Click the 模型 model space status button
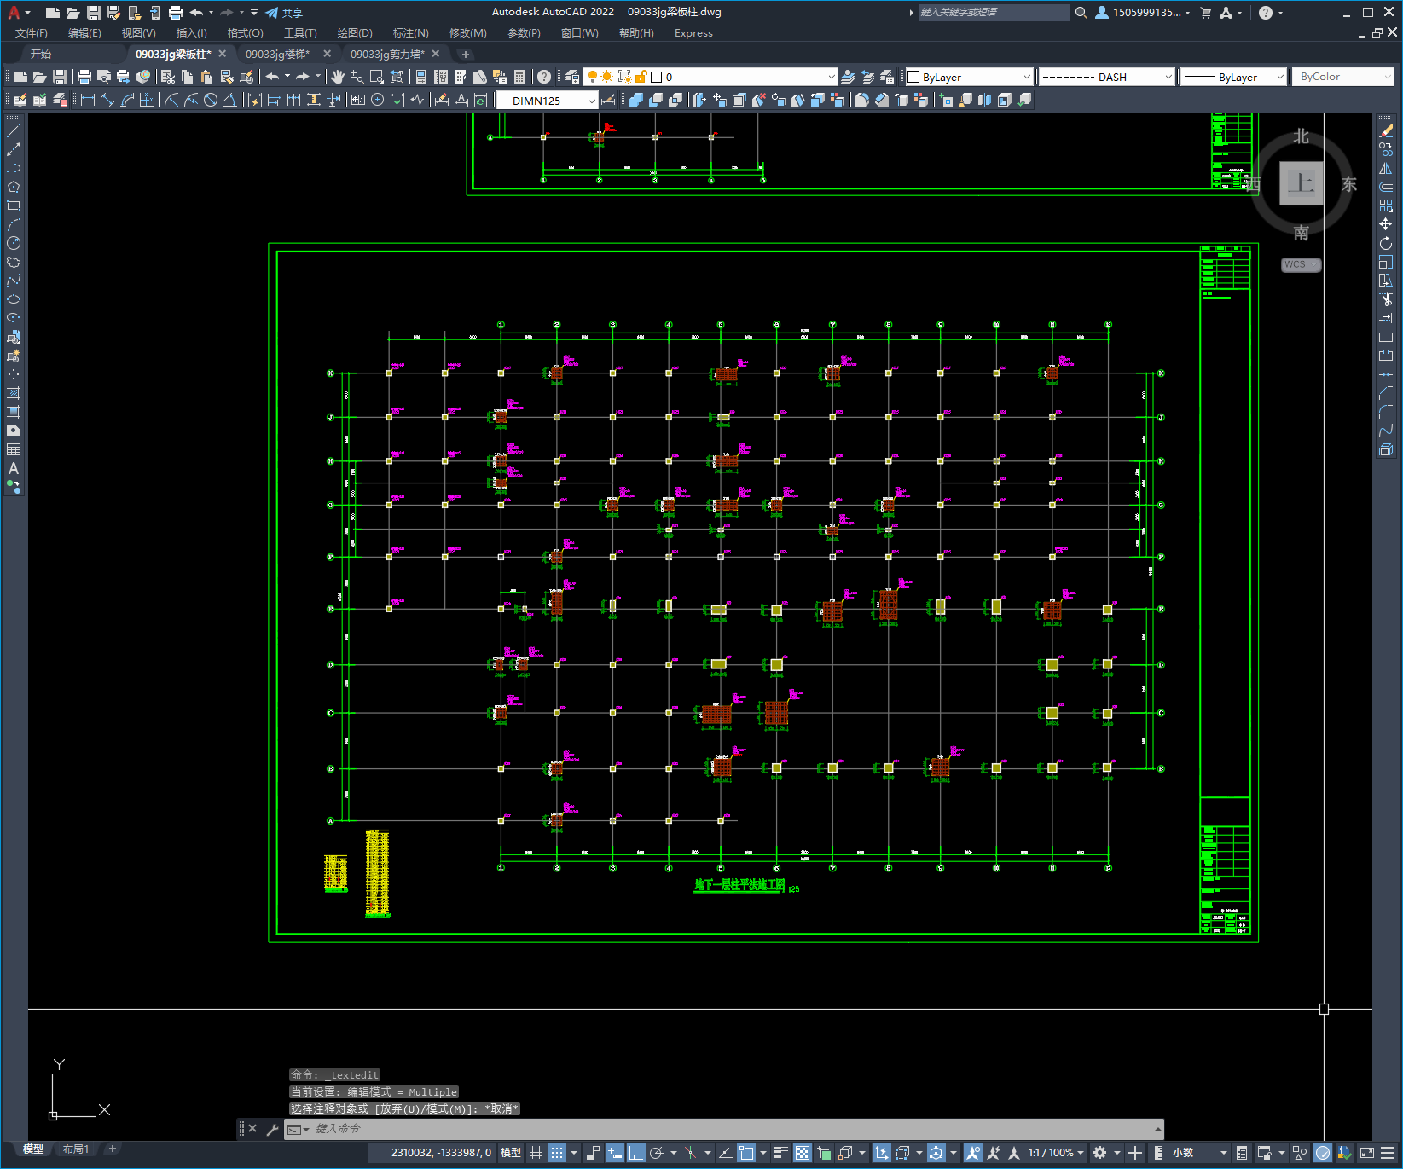Screen dimensions: 1403x1169 point(511,1153)
